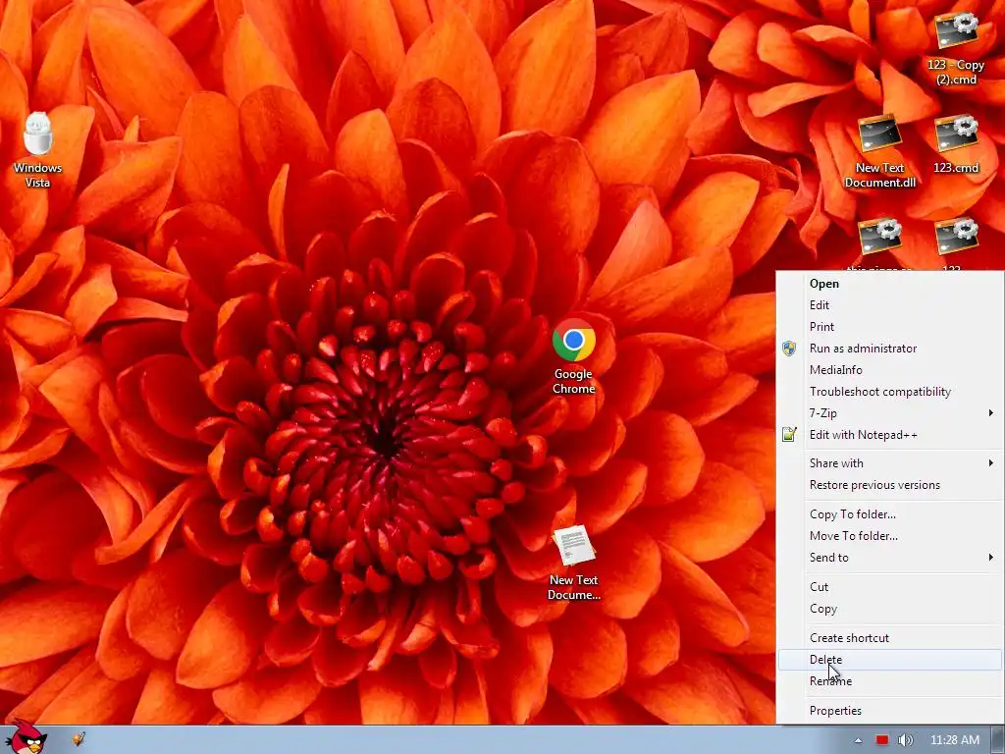Select Troubleshoot compatibility
This screenshot has height=754, width=1005.
pyautogui.click(x=890, y=392)
